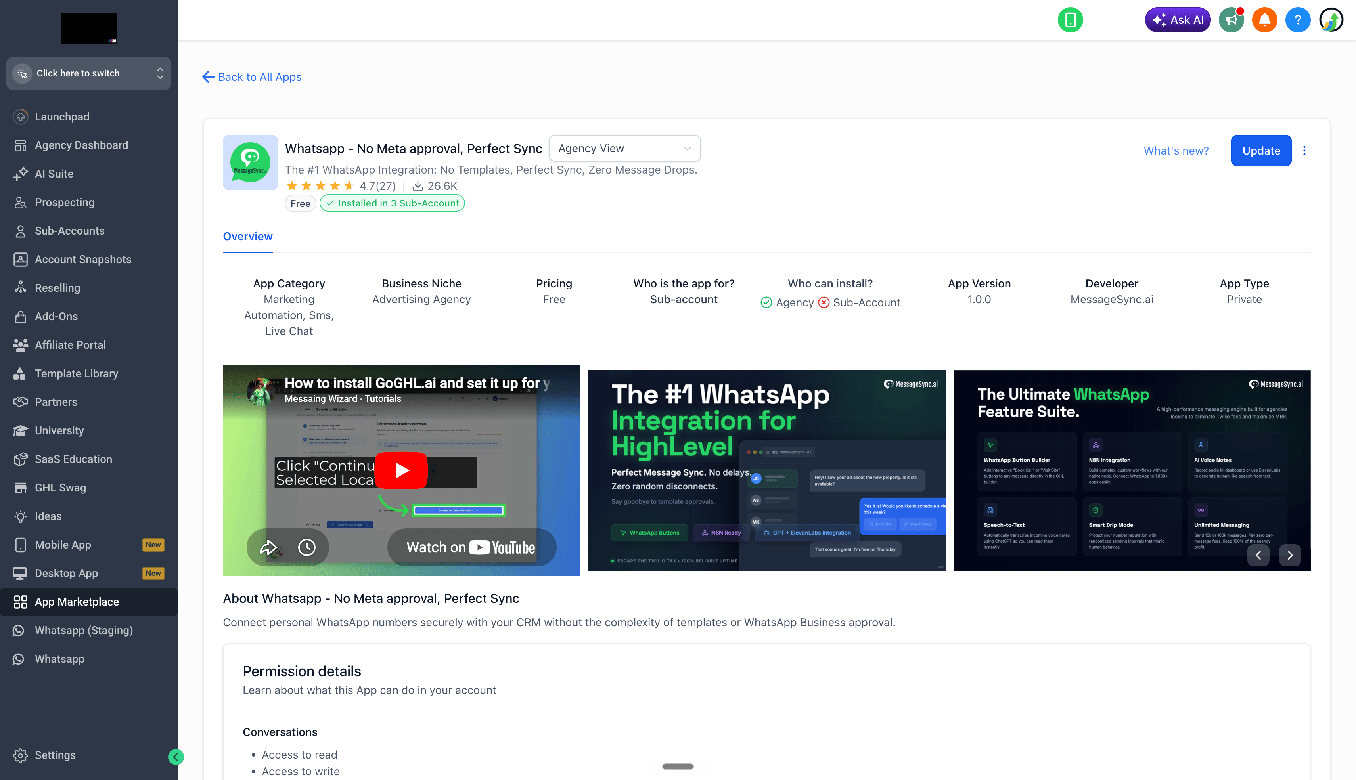The width and height of the screenshot is (1356, 780).
Task: Click the Mobile App phone icon
Action: [x=20, y=545]
